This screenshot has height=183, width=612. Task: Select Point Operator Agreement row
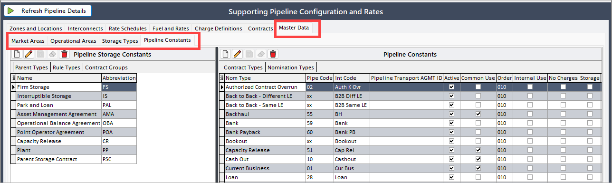coord(74,132)
